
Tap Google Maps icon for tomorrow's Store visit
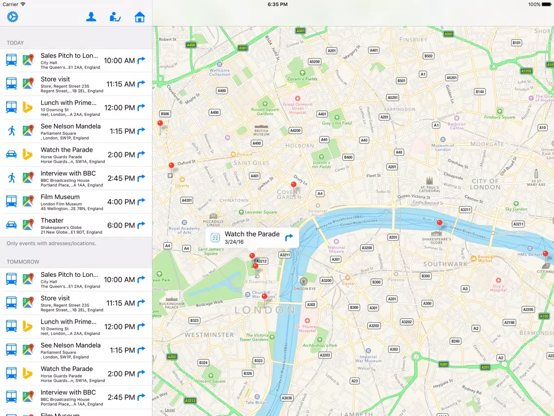(28, 302)
